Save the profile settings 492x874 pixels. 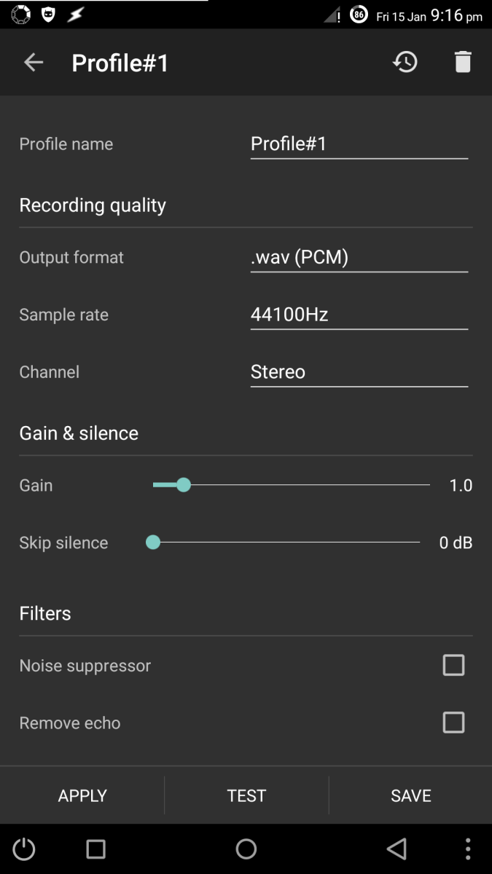pyautogui.click(x=410, y=795)
